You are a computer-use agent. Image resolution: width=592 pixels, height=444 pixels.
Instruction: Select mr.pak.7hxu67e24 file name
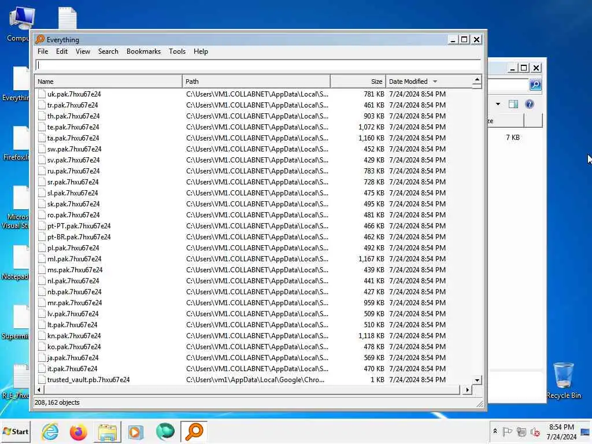(75, 302)
